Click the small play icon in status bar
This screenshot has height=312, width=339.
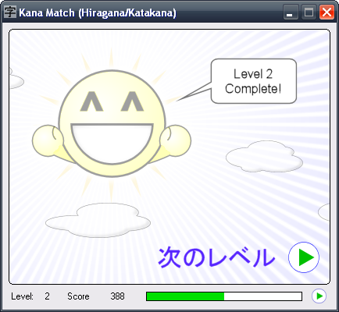tap(319, 296)
